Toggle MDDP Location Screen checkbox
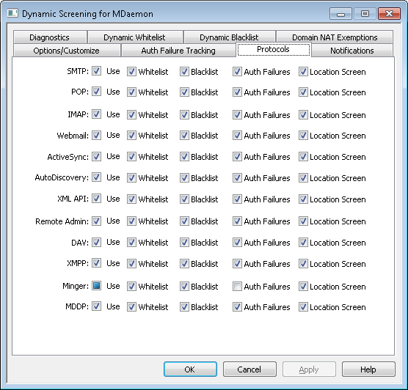 click(303, 307)
